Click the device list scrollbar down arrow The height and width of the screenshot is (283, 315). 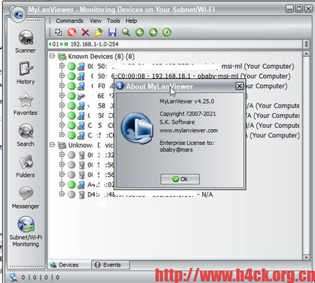point(306,257)
